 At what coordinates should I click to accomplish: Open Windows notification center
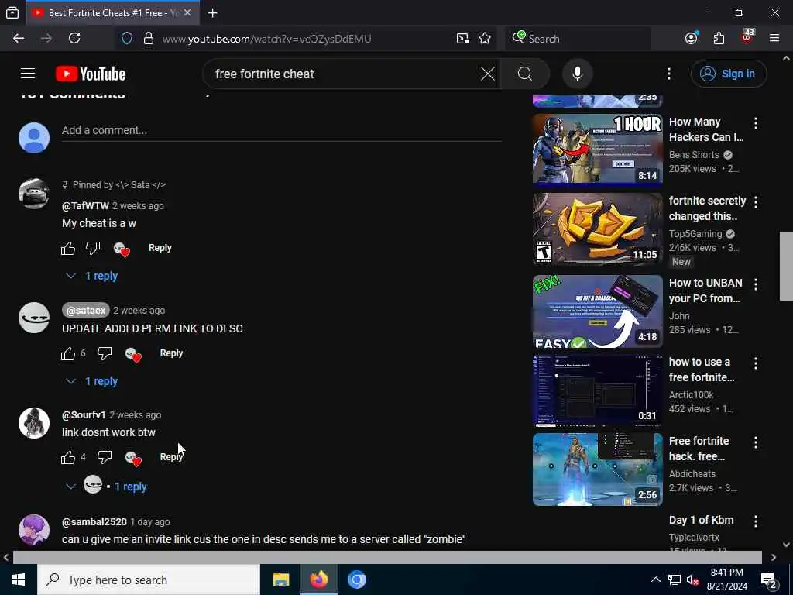[769, 580]
